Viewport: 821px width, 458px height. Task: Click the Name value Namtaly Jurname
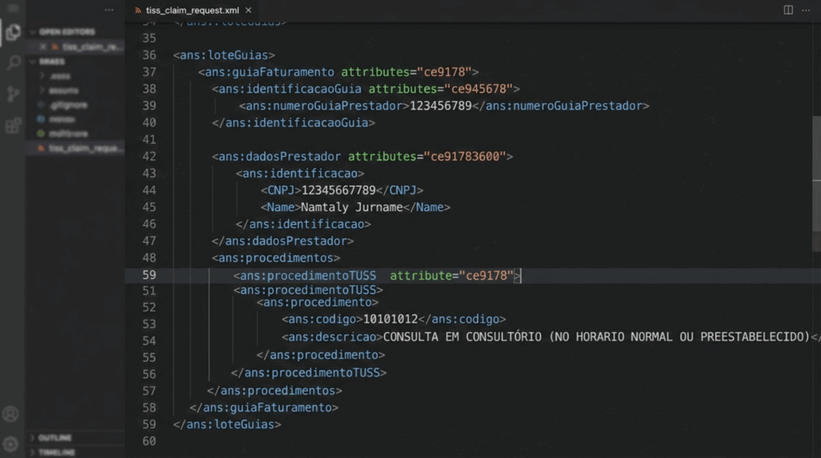[351, 207]
